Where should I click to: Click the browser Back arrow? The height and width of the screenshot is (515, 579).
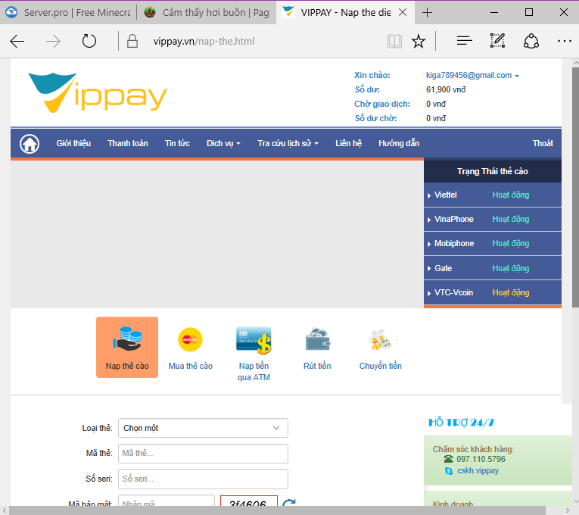[17, 41]
